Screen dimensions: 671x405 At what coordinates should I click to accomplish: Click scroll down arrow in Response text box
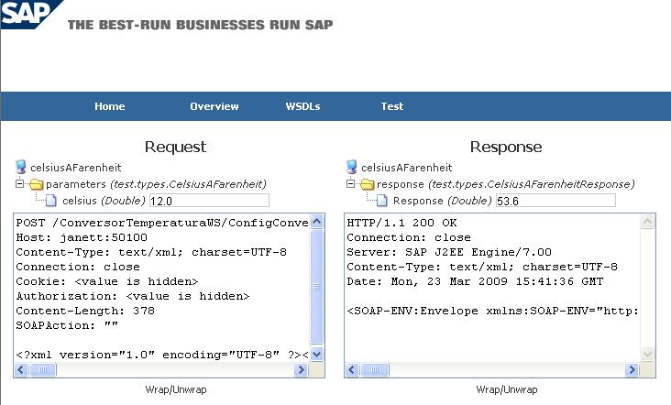pos(647,354)
